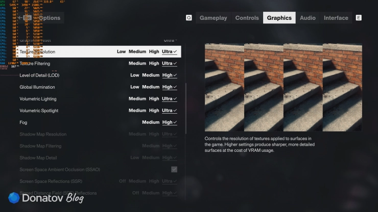Set Level of Detail to Medium
This screenshot has height=212, width=378.
151,75
